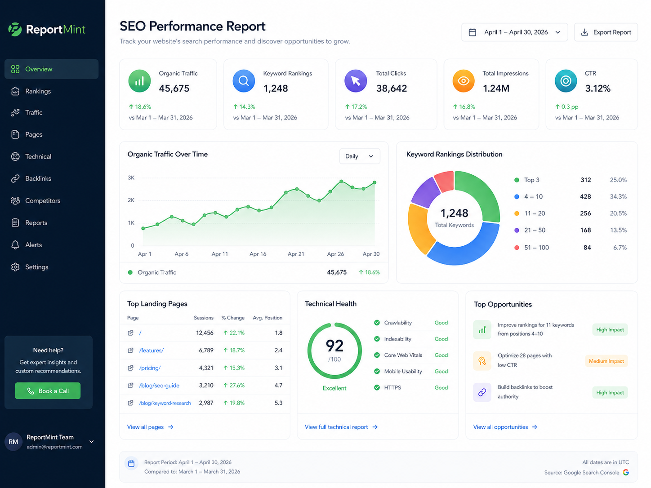This screenshot has width=651, height=488.
Task: Click the Mobile Usability check icon
Action: tap(377, 371)
